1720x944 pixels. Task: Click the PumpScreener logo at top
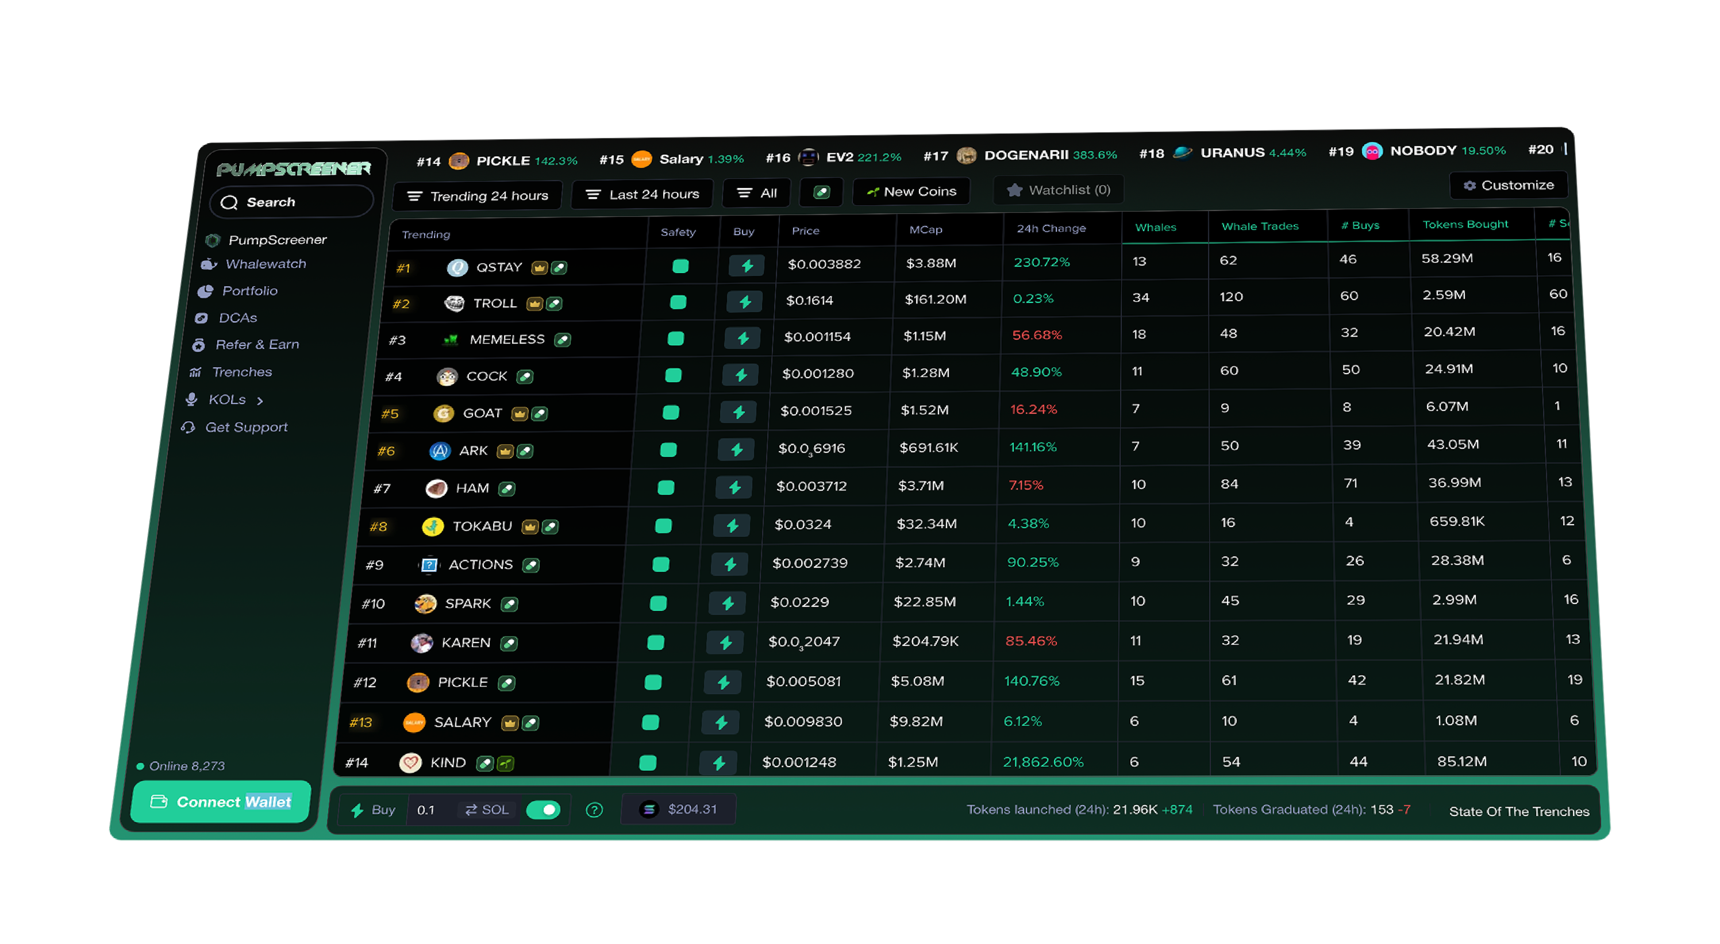[293, 169]
